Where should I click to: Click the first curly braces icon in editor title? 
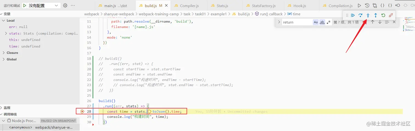[382, 5]
